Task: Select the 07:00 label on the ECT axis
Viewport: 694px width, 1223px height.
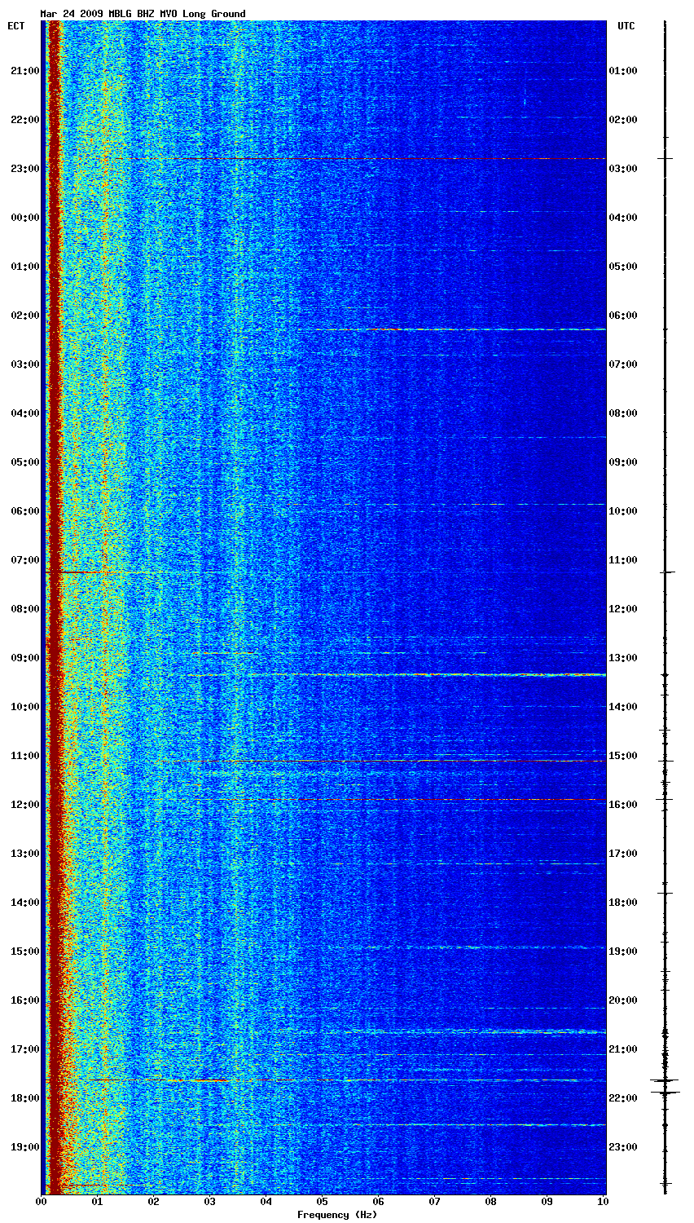Action: click(x=25, y=560)
